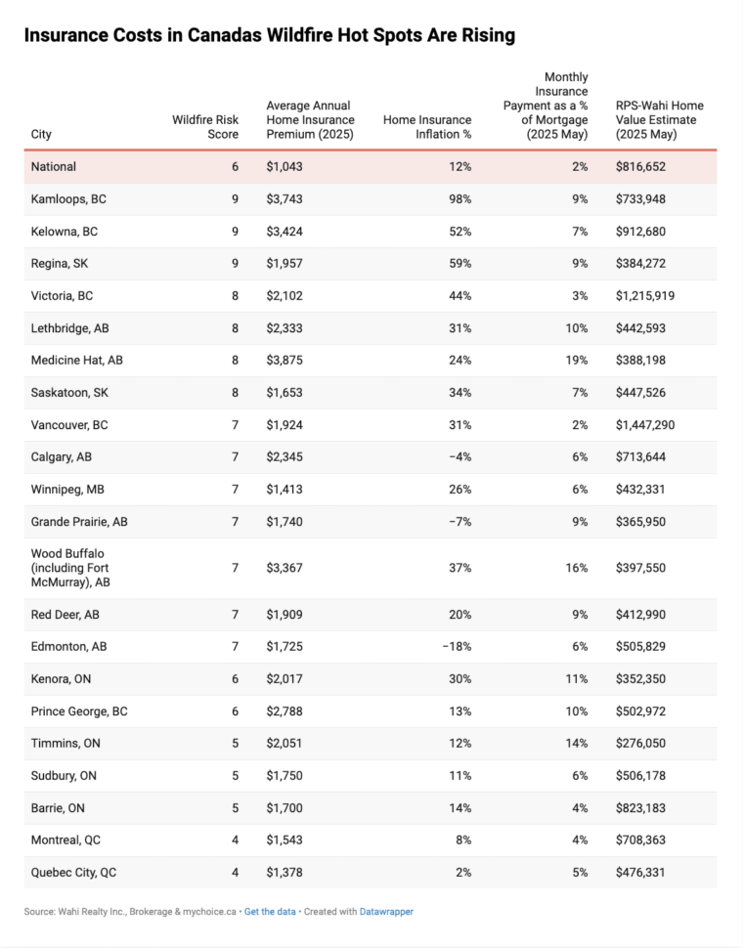
Task: Sort by the City column header
Action: tap(41, 134)
